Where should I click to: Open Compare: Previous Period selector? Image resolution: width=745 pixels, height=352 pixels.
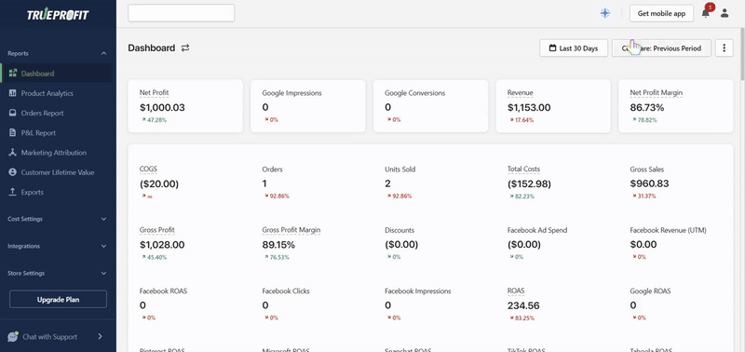point(661,48)
